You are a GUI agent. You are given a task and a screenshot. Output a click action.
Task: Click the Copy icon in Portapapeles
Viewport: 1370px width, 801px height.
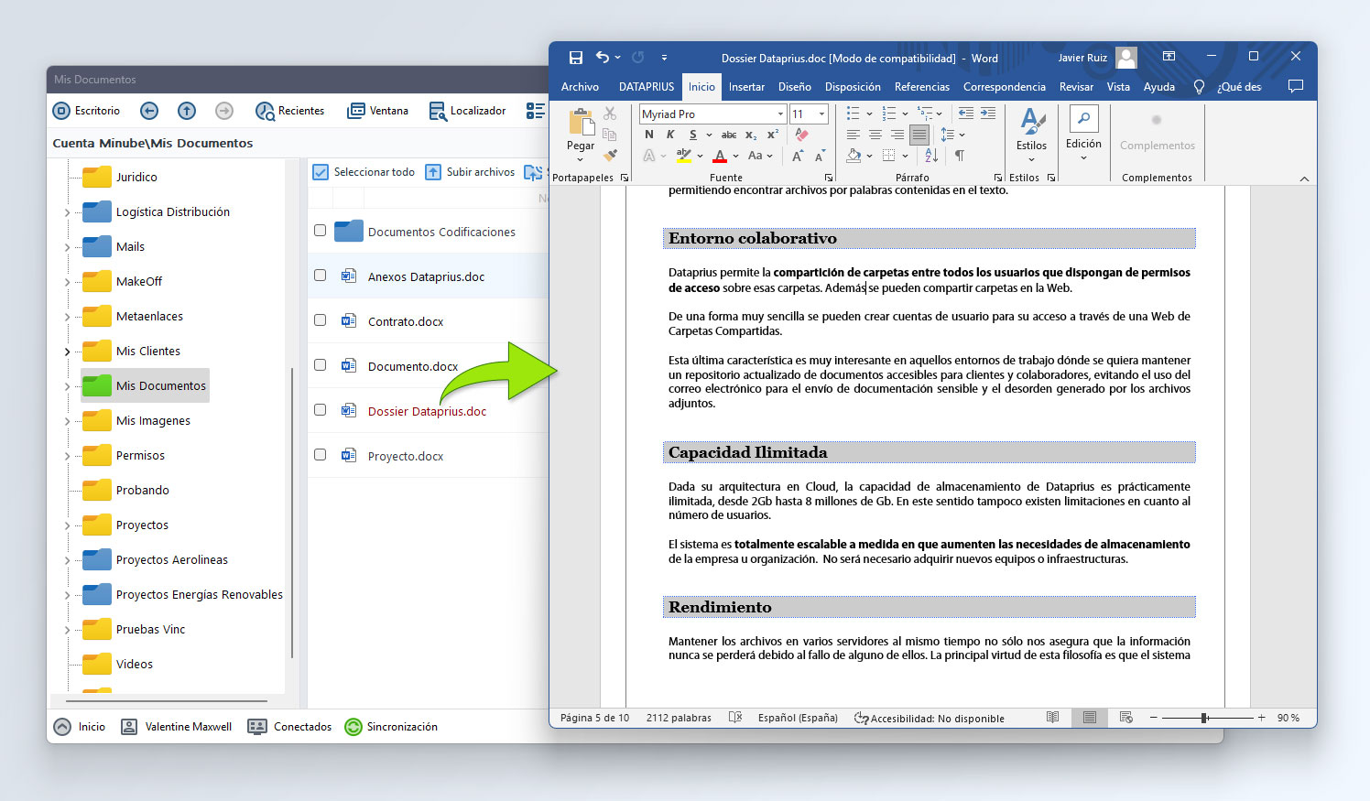point(610,135)
